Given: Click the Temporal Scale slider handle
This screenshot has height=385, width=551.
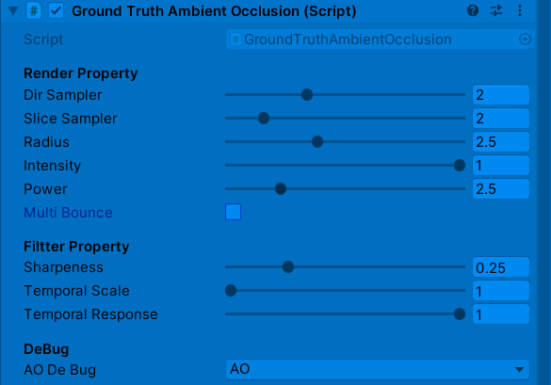Looking at the screenshot, I should click(x=231, y=291).
